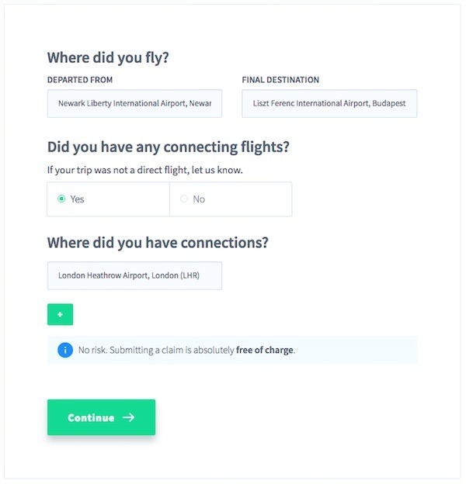Click the Where did you have connections heading
Screen dimensions: 466x484
[x=158, y=243]
